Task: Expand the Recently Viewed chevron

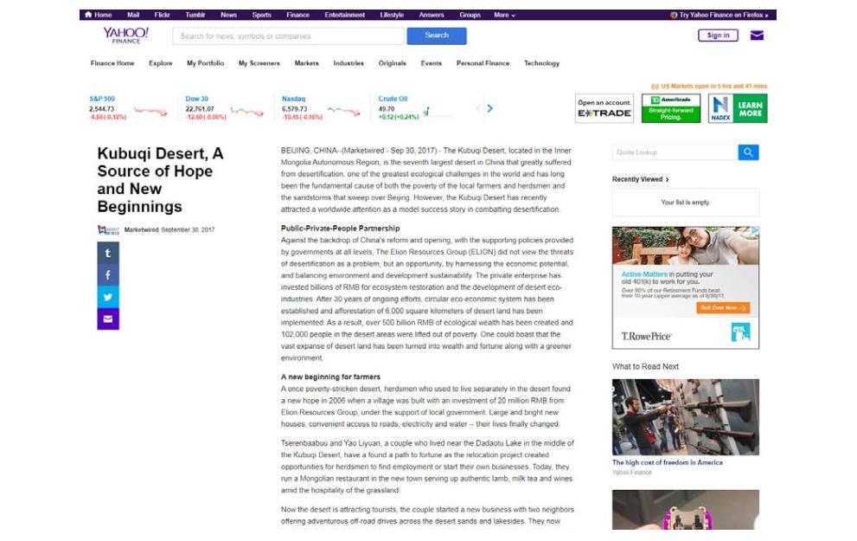Action: click(x=668, y=179)
